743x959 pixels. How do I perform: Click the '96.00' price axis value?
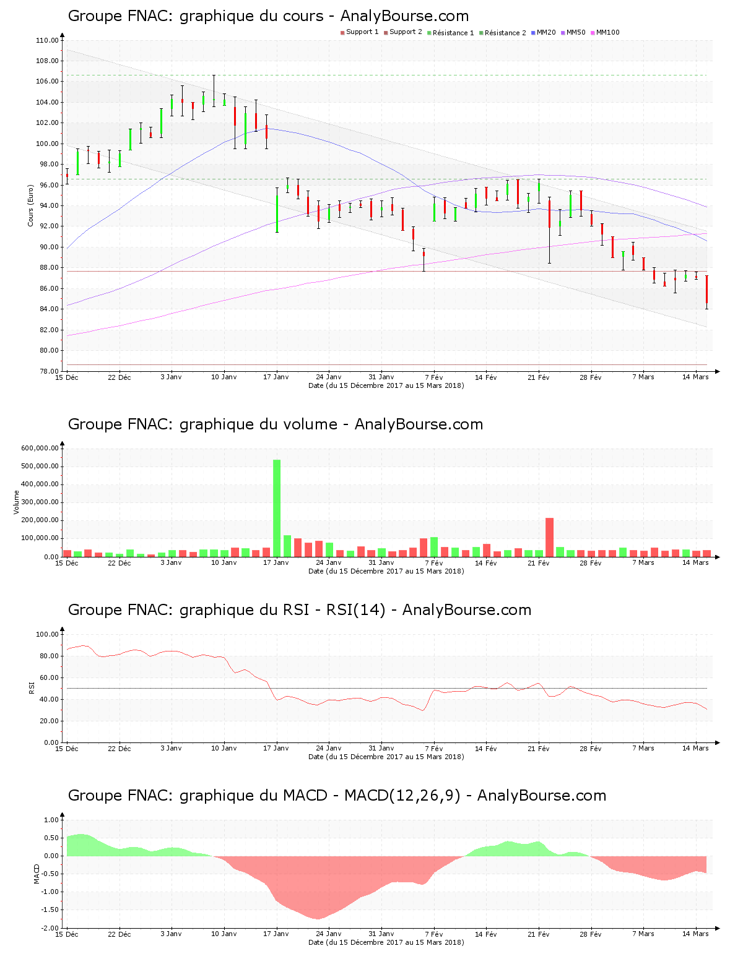pos(49,185)
